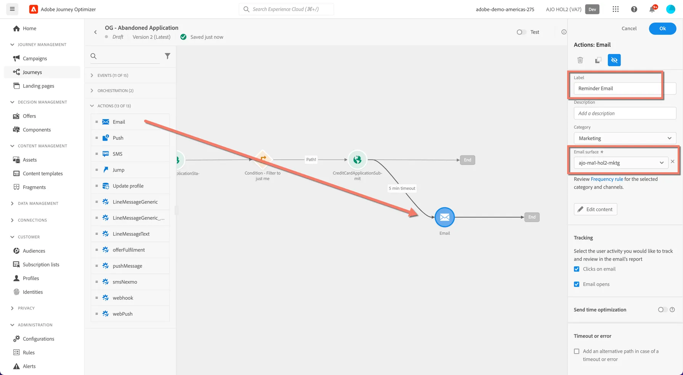The width and height of the screenshot is (683, 375).
Task: Select the Condition - Filter to just me node
Action: pyautogui.click(x=263, y=160)
